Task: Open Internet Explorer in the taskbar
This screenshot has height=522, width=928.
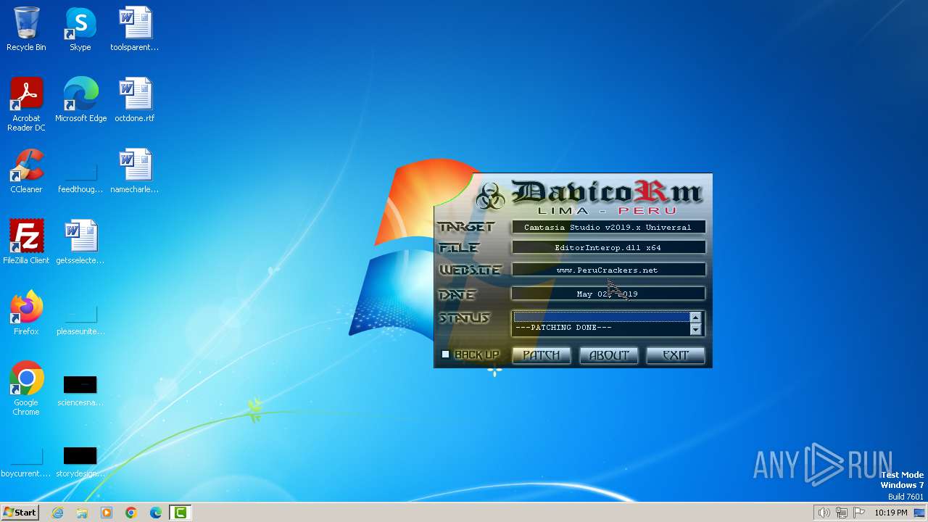Action: pos(57,513)
